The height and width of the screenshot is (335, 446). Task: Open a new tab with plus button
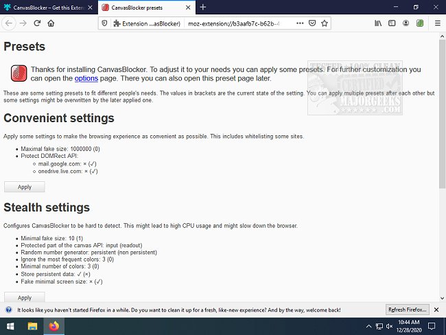[x=203, y=7]
